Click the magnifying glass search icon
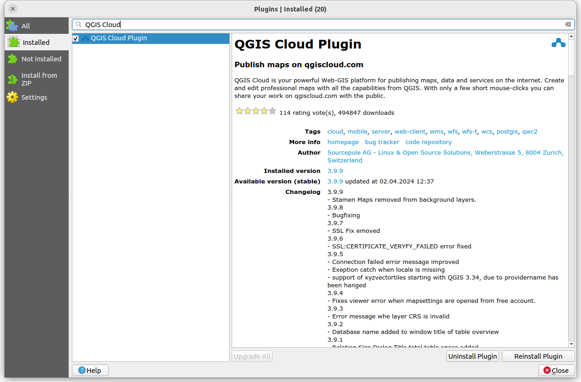This screenshot has height=382, width=581. (x=79, y=25)
